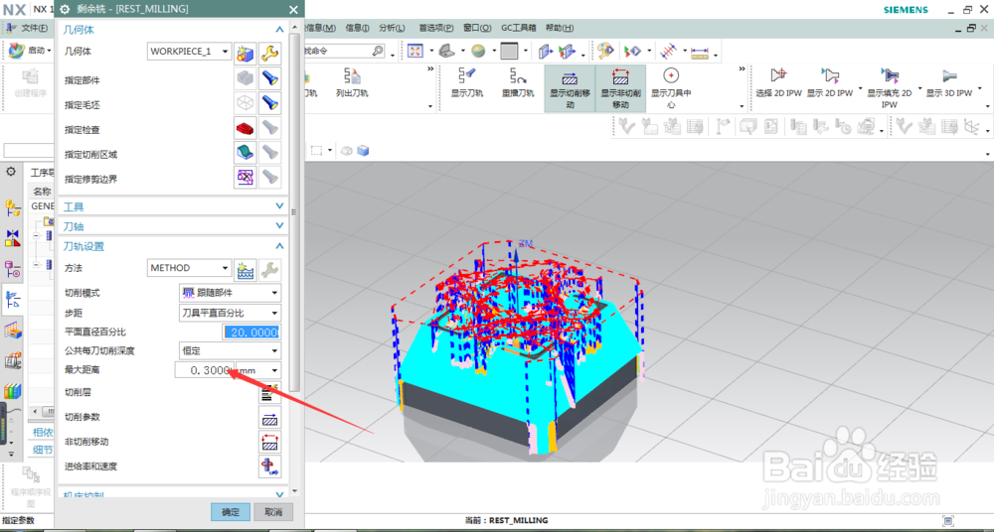The image size is (994, 532).
Task: Click the rendering style sphere icon
Action: [x=478, y=52]
